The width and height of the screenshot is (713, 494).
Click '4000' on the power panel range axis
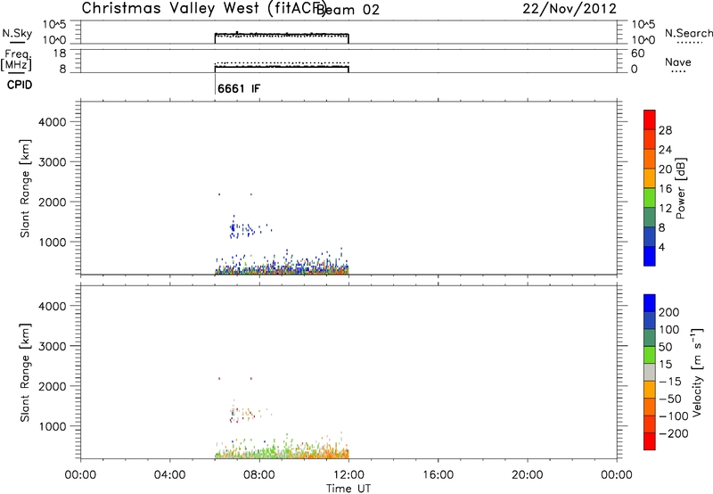[52, 122]
